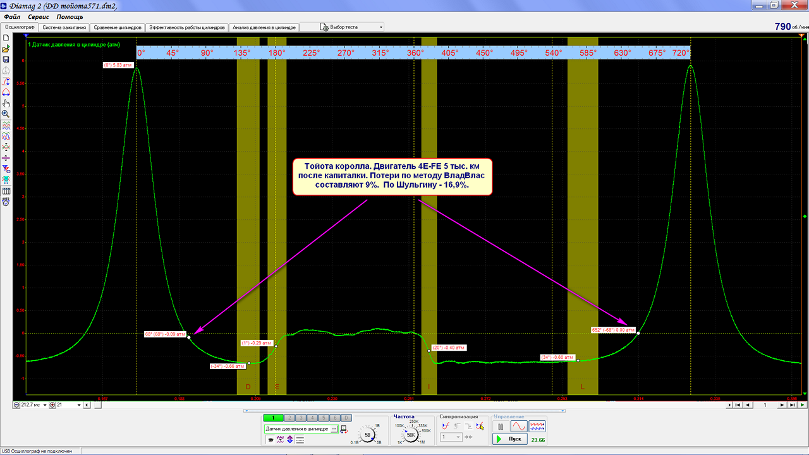Click the auto clock icon at toolbar bottom
This screenshot has width=809, height=455.
(x=6, y=202)
